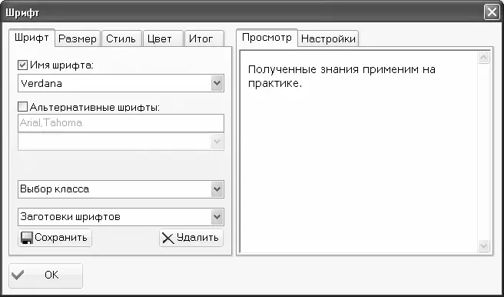Click the Удалить button

coord(191,238)
